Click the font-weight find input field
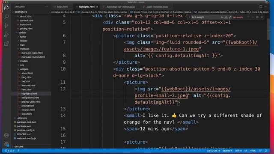This screenshot has width=274, height=154. pos(205,17)
